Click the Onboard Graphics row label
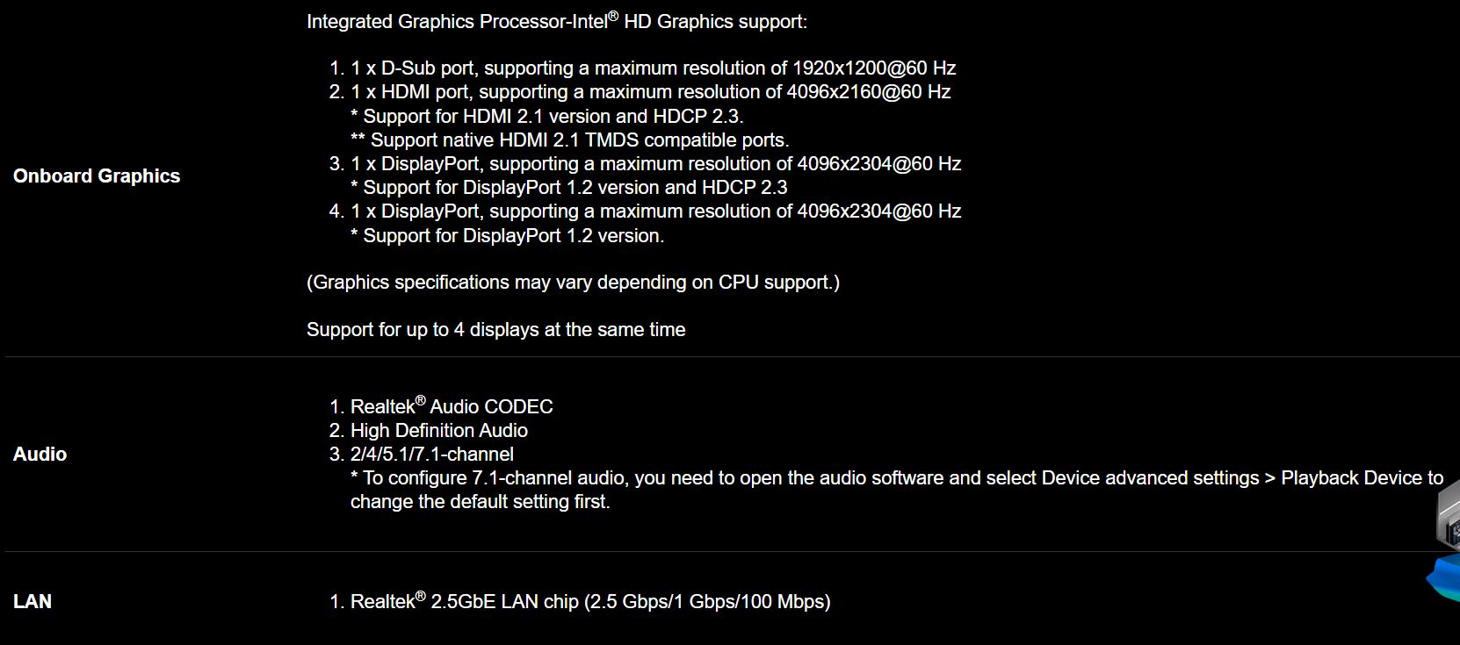This screenshot has width=1460, height=645. pyautogui.click(x=97, y=176)
